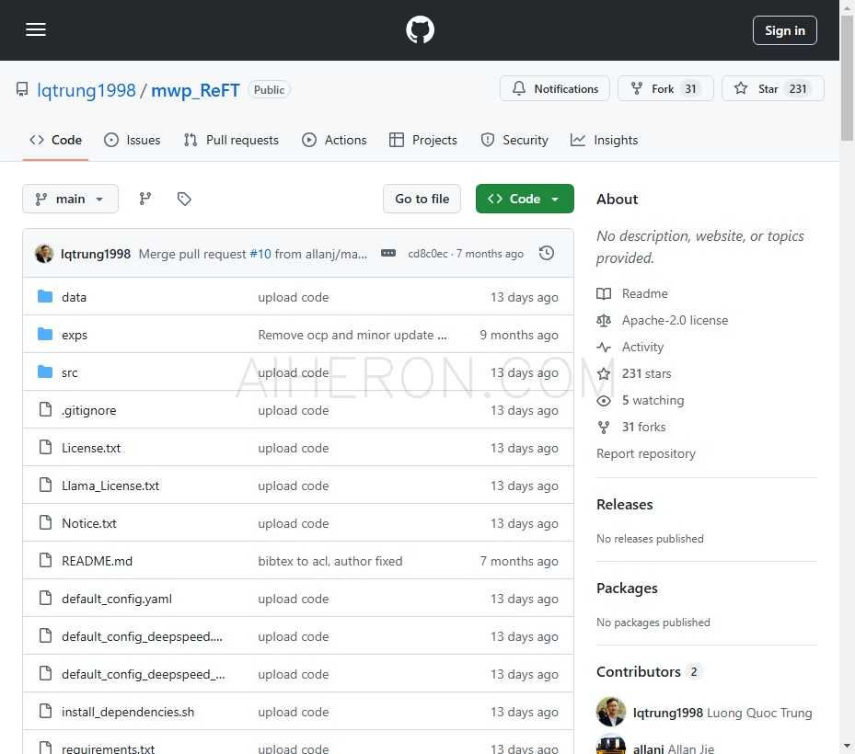Open 'bibtex to acl, author fixed' commit message
This screenshot has height=754, width=855.
[x=330, y=561]
